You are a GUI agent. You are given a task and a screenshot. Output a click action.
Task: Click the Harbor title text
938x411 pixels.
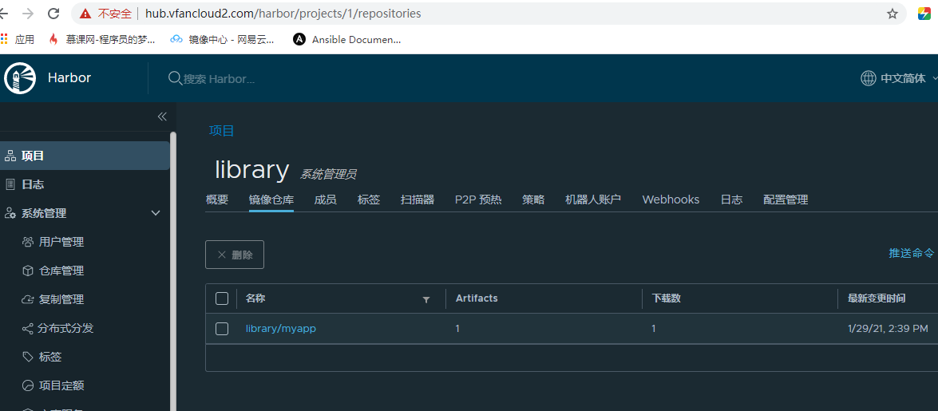pos(69,77)
